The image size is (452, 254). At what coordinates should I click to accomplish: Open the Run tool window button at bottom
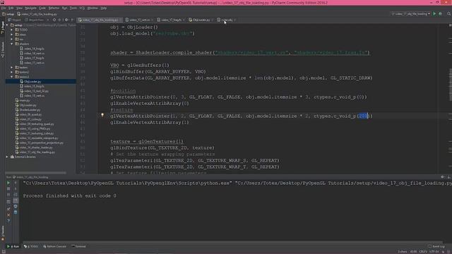(x=13, y=246)
